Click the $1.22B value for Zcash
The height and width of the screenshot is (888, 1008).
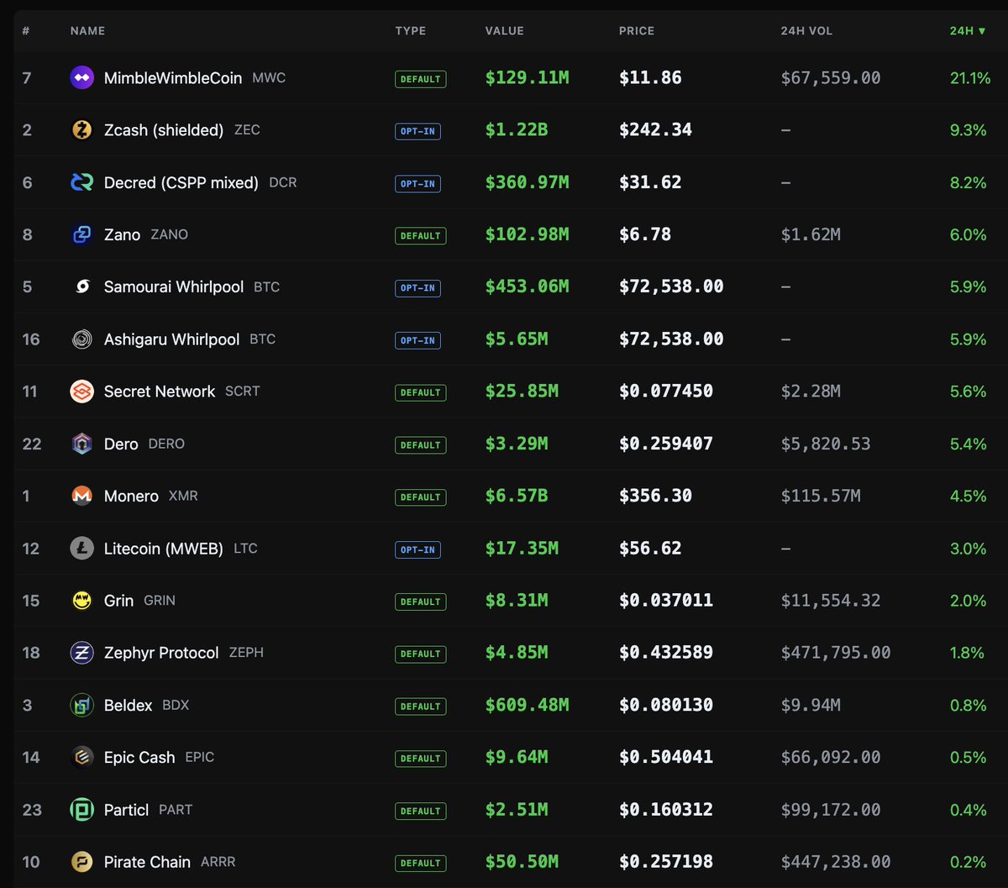(517, 130)
